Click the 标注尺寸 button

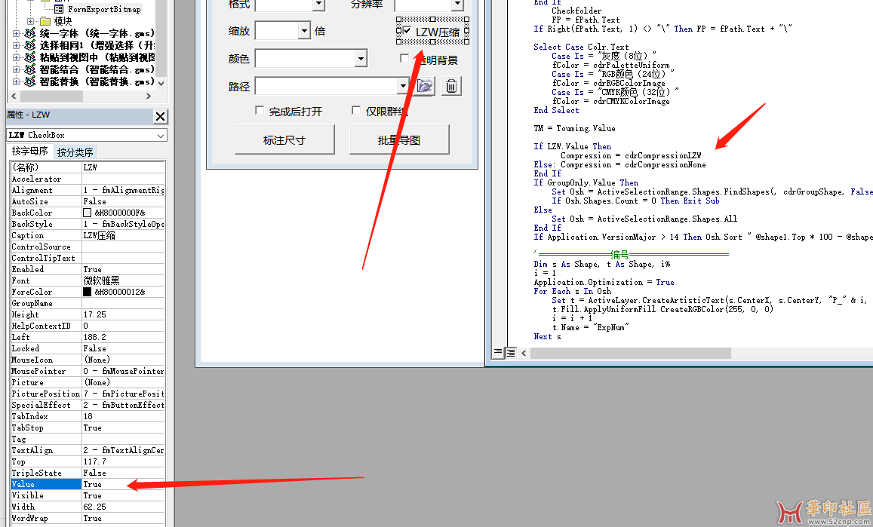point(284,139)
